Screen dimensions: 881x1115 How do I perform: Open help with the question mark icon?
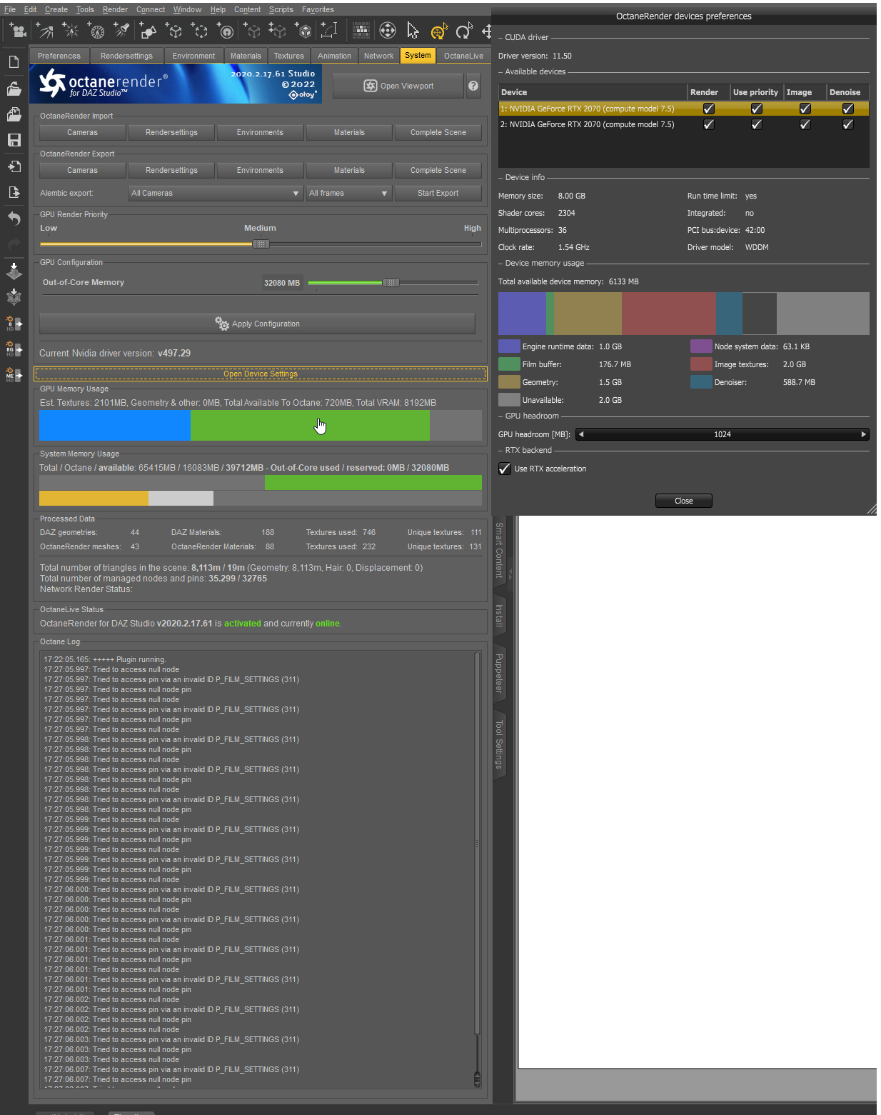(x=473, y=86)
